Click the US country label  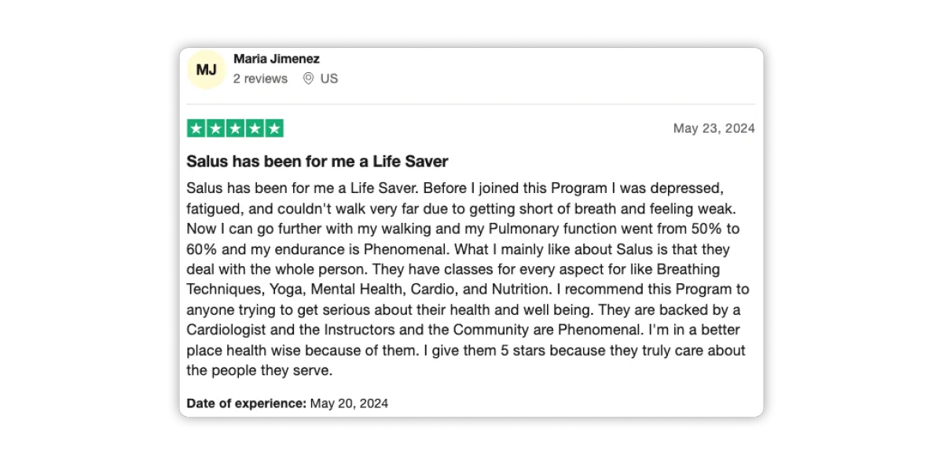[329, 78]
